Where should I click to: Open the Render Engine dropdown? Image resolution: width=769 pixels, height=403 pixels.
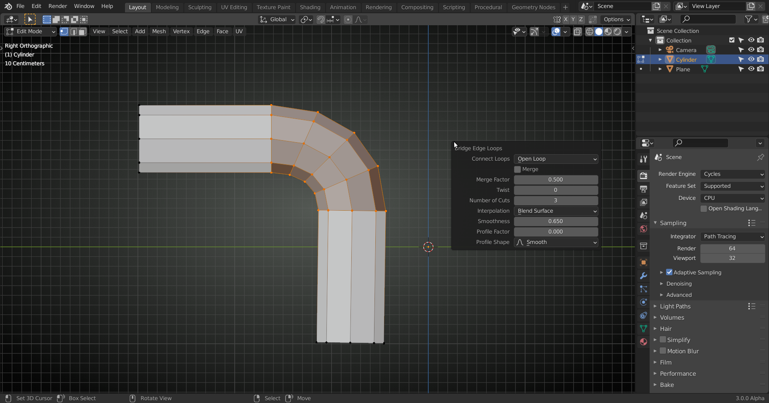click(733, 174)
